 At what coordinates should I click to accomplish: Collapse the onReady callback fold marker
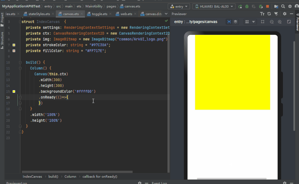pyautogui.click(x=20, y=98)
